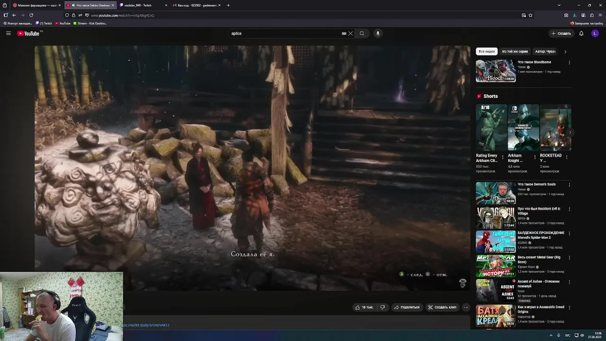Open options menu for 'Что такое Bloodborne'
This screenshot has width=606, height=341.
(x=569, y=63)
